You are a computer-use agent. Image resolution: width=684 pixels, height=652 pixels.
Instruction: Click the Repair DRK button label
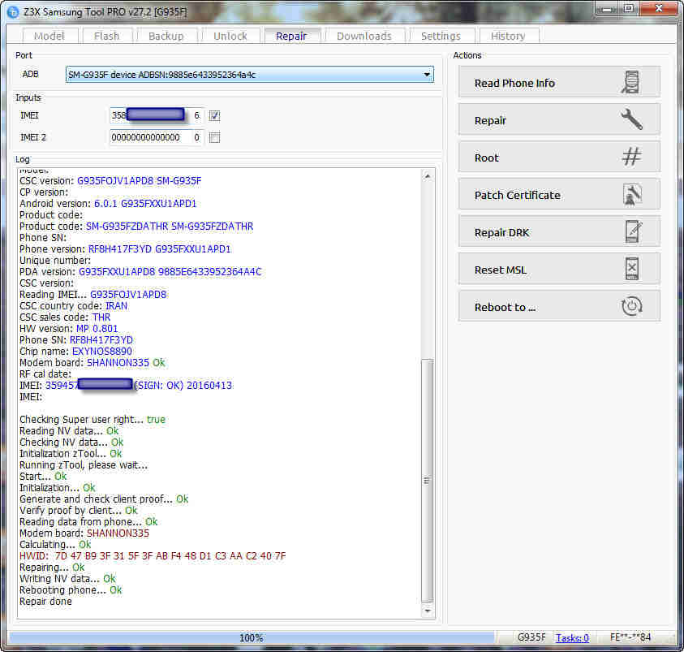[501, 232]
